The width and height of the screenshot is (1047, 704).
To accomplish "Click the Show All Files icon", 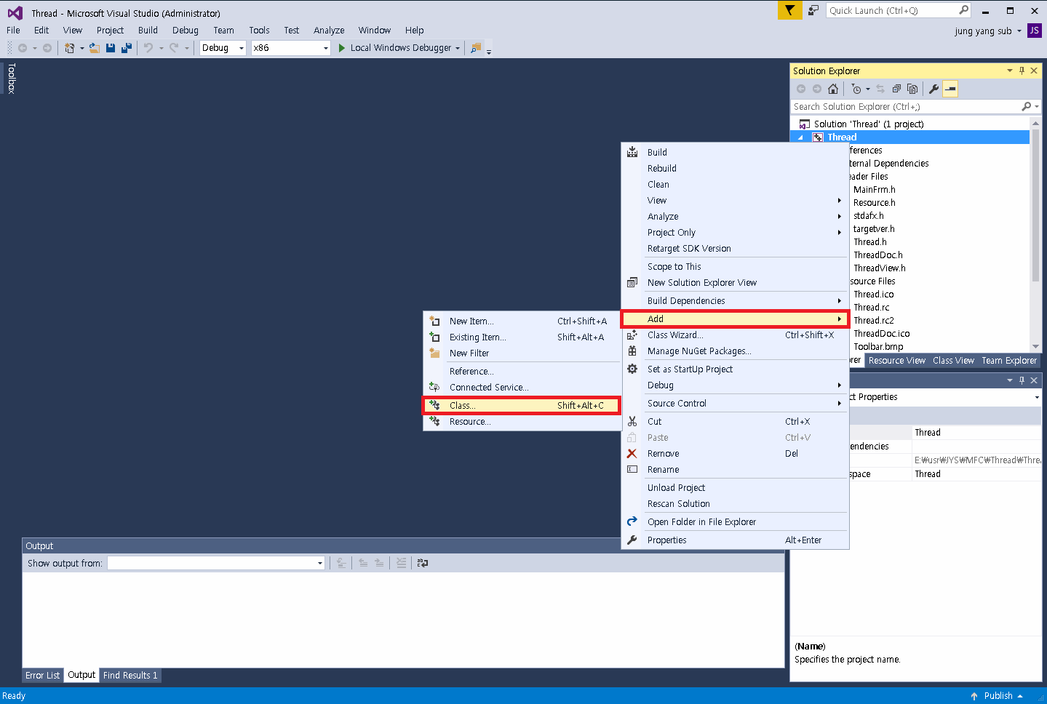I will point(912,89).
